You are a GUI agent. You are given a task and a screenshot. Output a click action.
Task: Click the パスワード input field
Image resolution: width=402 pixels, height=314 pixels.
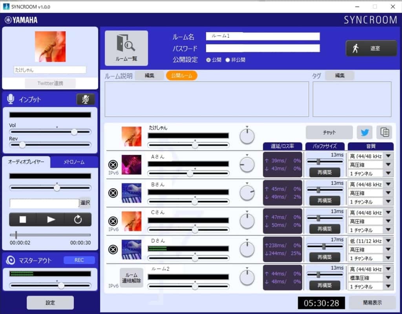[x=263, y=48]
